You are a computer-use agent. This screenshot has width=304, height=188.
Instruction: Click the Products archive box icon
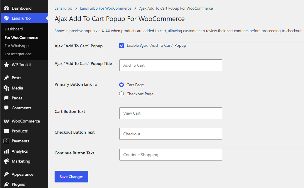pos(6,131)
